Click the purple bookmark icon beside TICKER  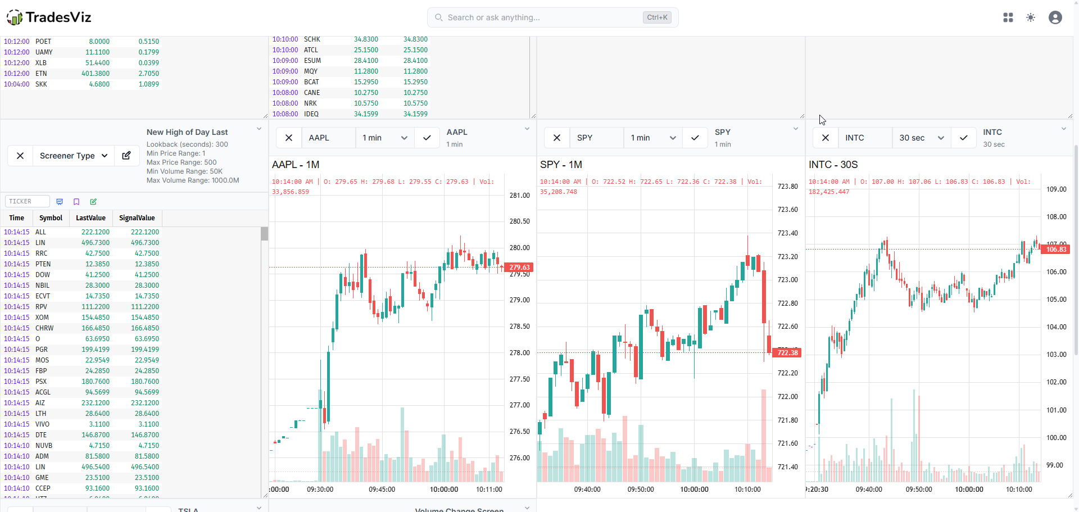[76, 202]
